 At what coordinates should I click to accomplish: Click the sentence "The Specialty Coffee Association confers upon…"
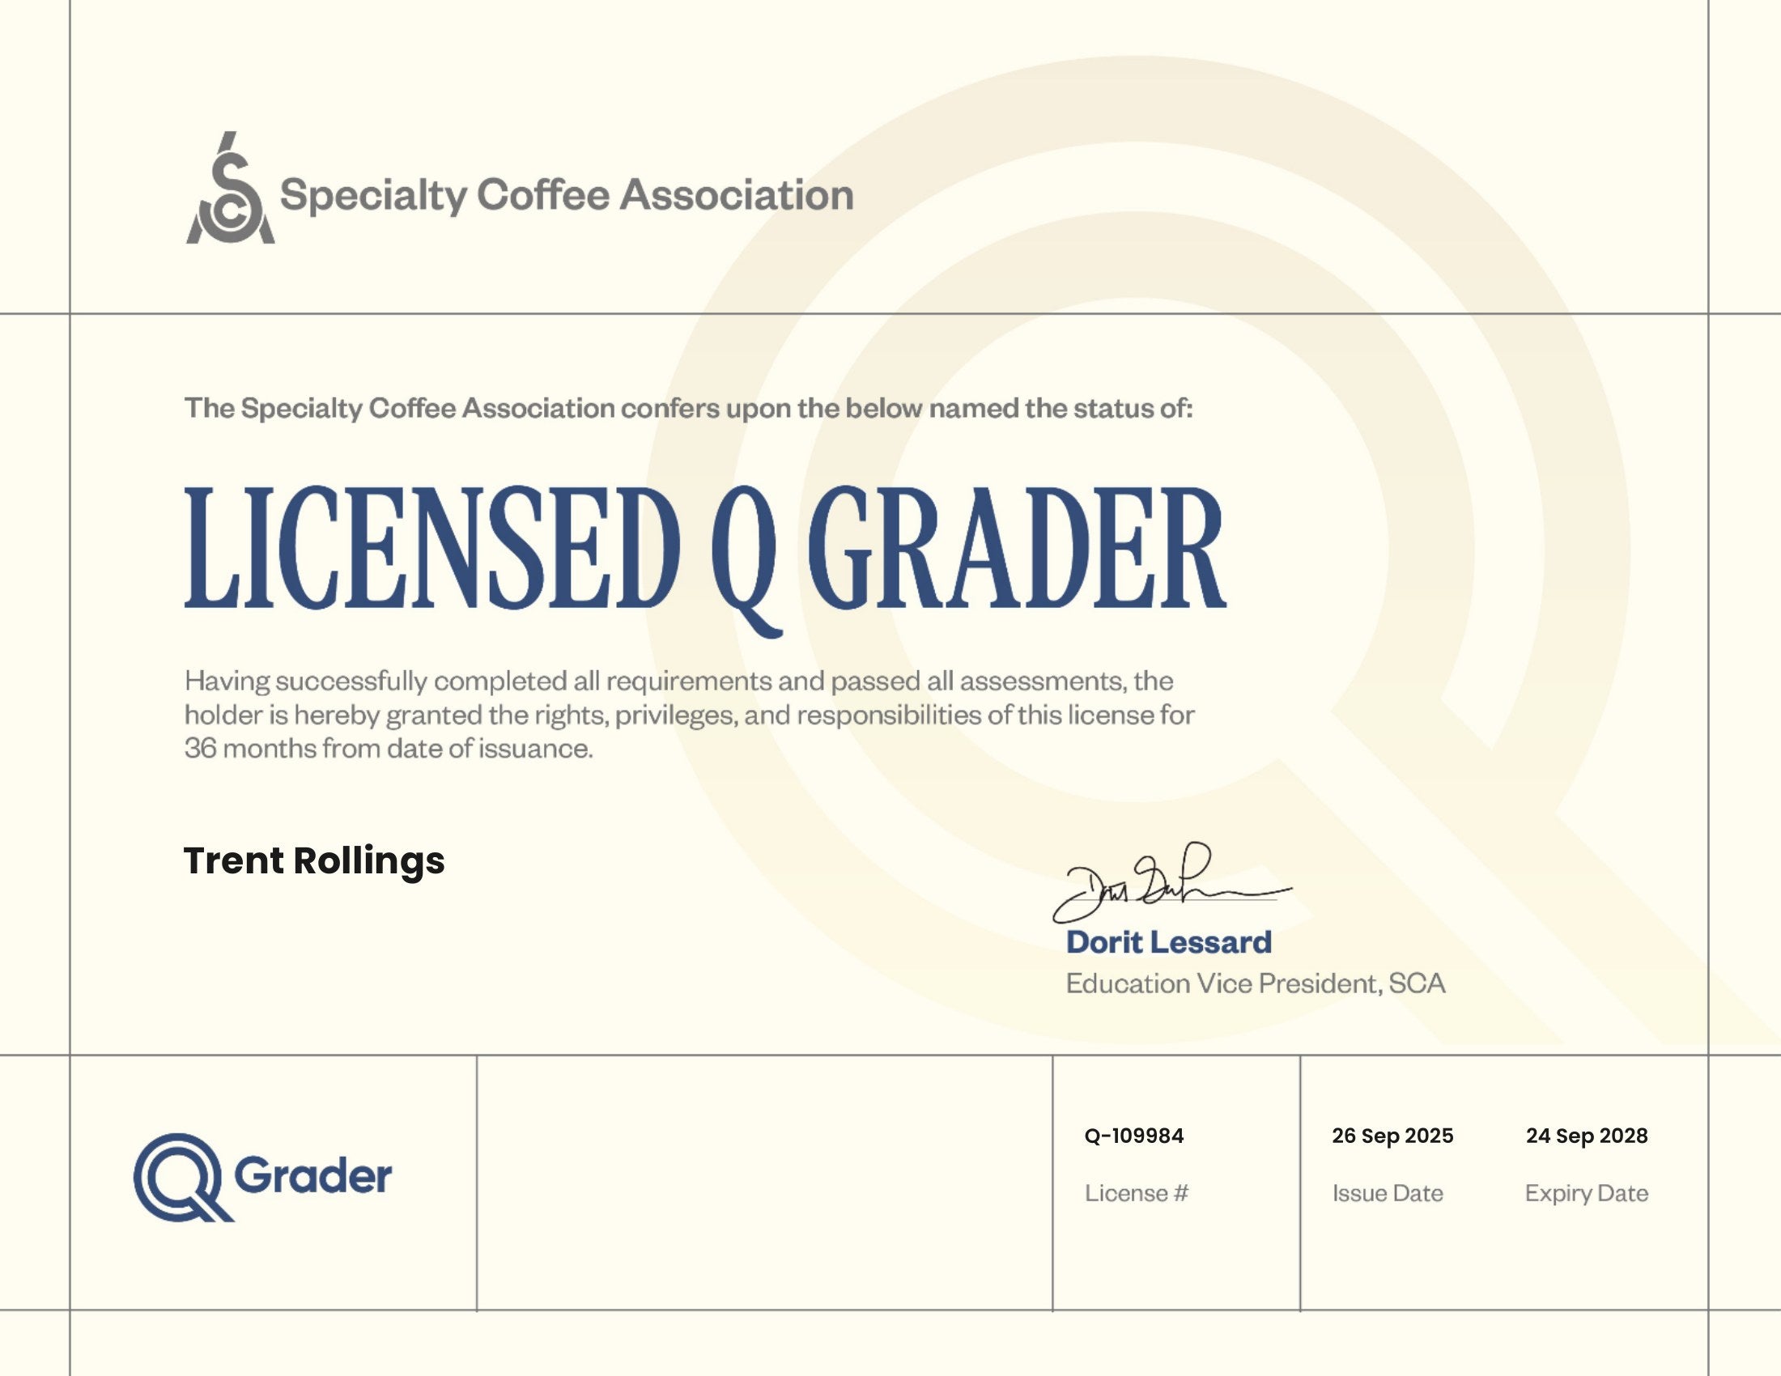click(688, 409)
